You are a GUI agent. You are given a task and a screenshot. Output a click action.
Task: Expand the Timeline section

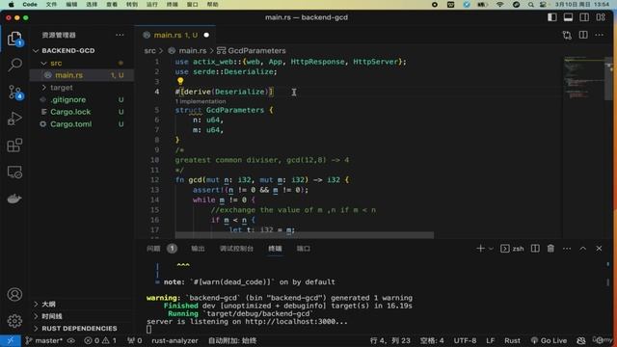[36, 316]
